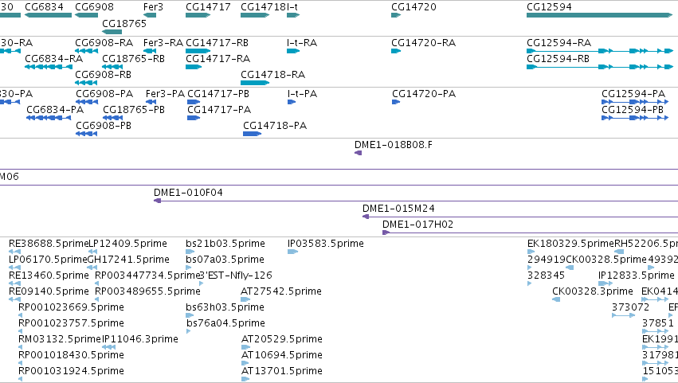Select protein CG12594-PA

pyautogui.click(x=633, y=94)
